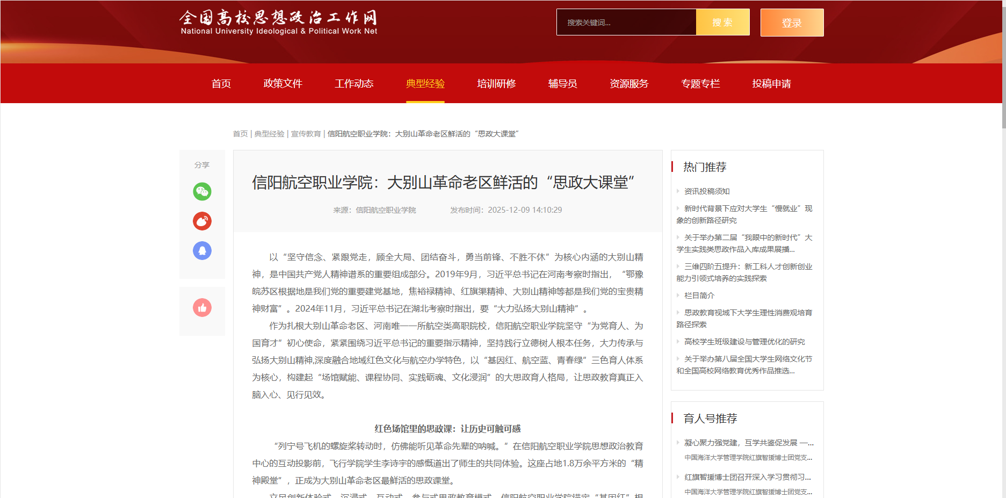
Task: Share article via WeChat icon
Action: click(202, 191)
